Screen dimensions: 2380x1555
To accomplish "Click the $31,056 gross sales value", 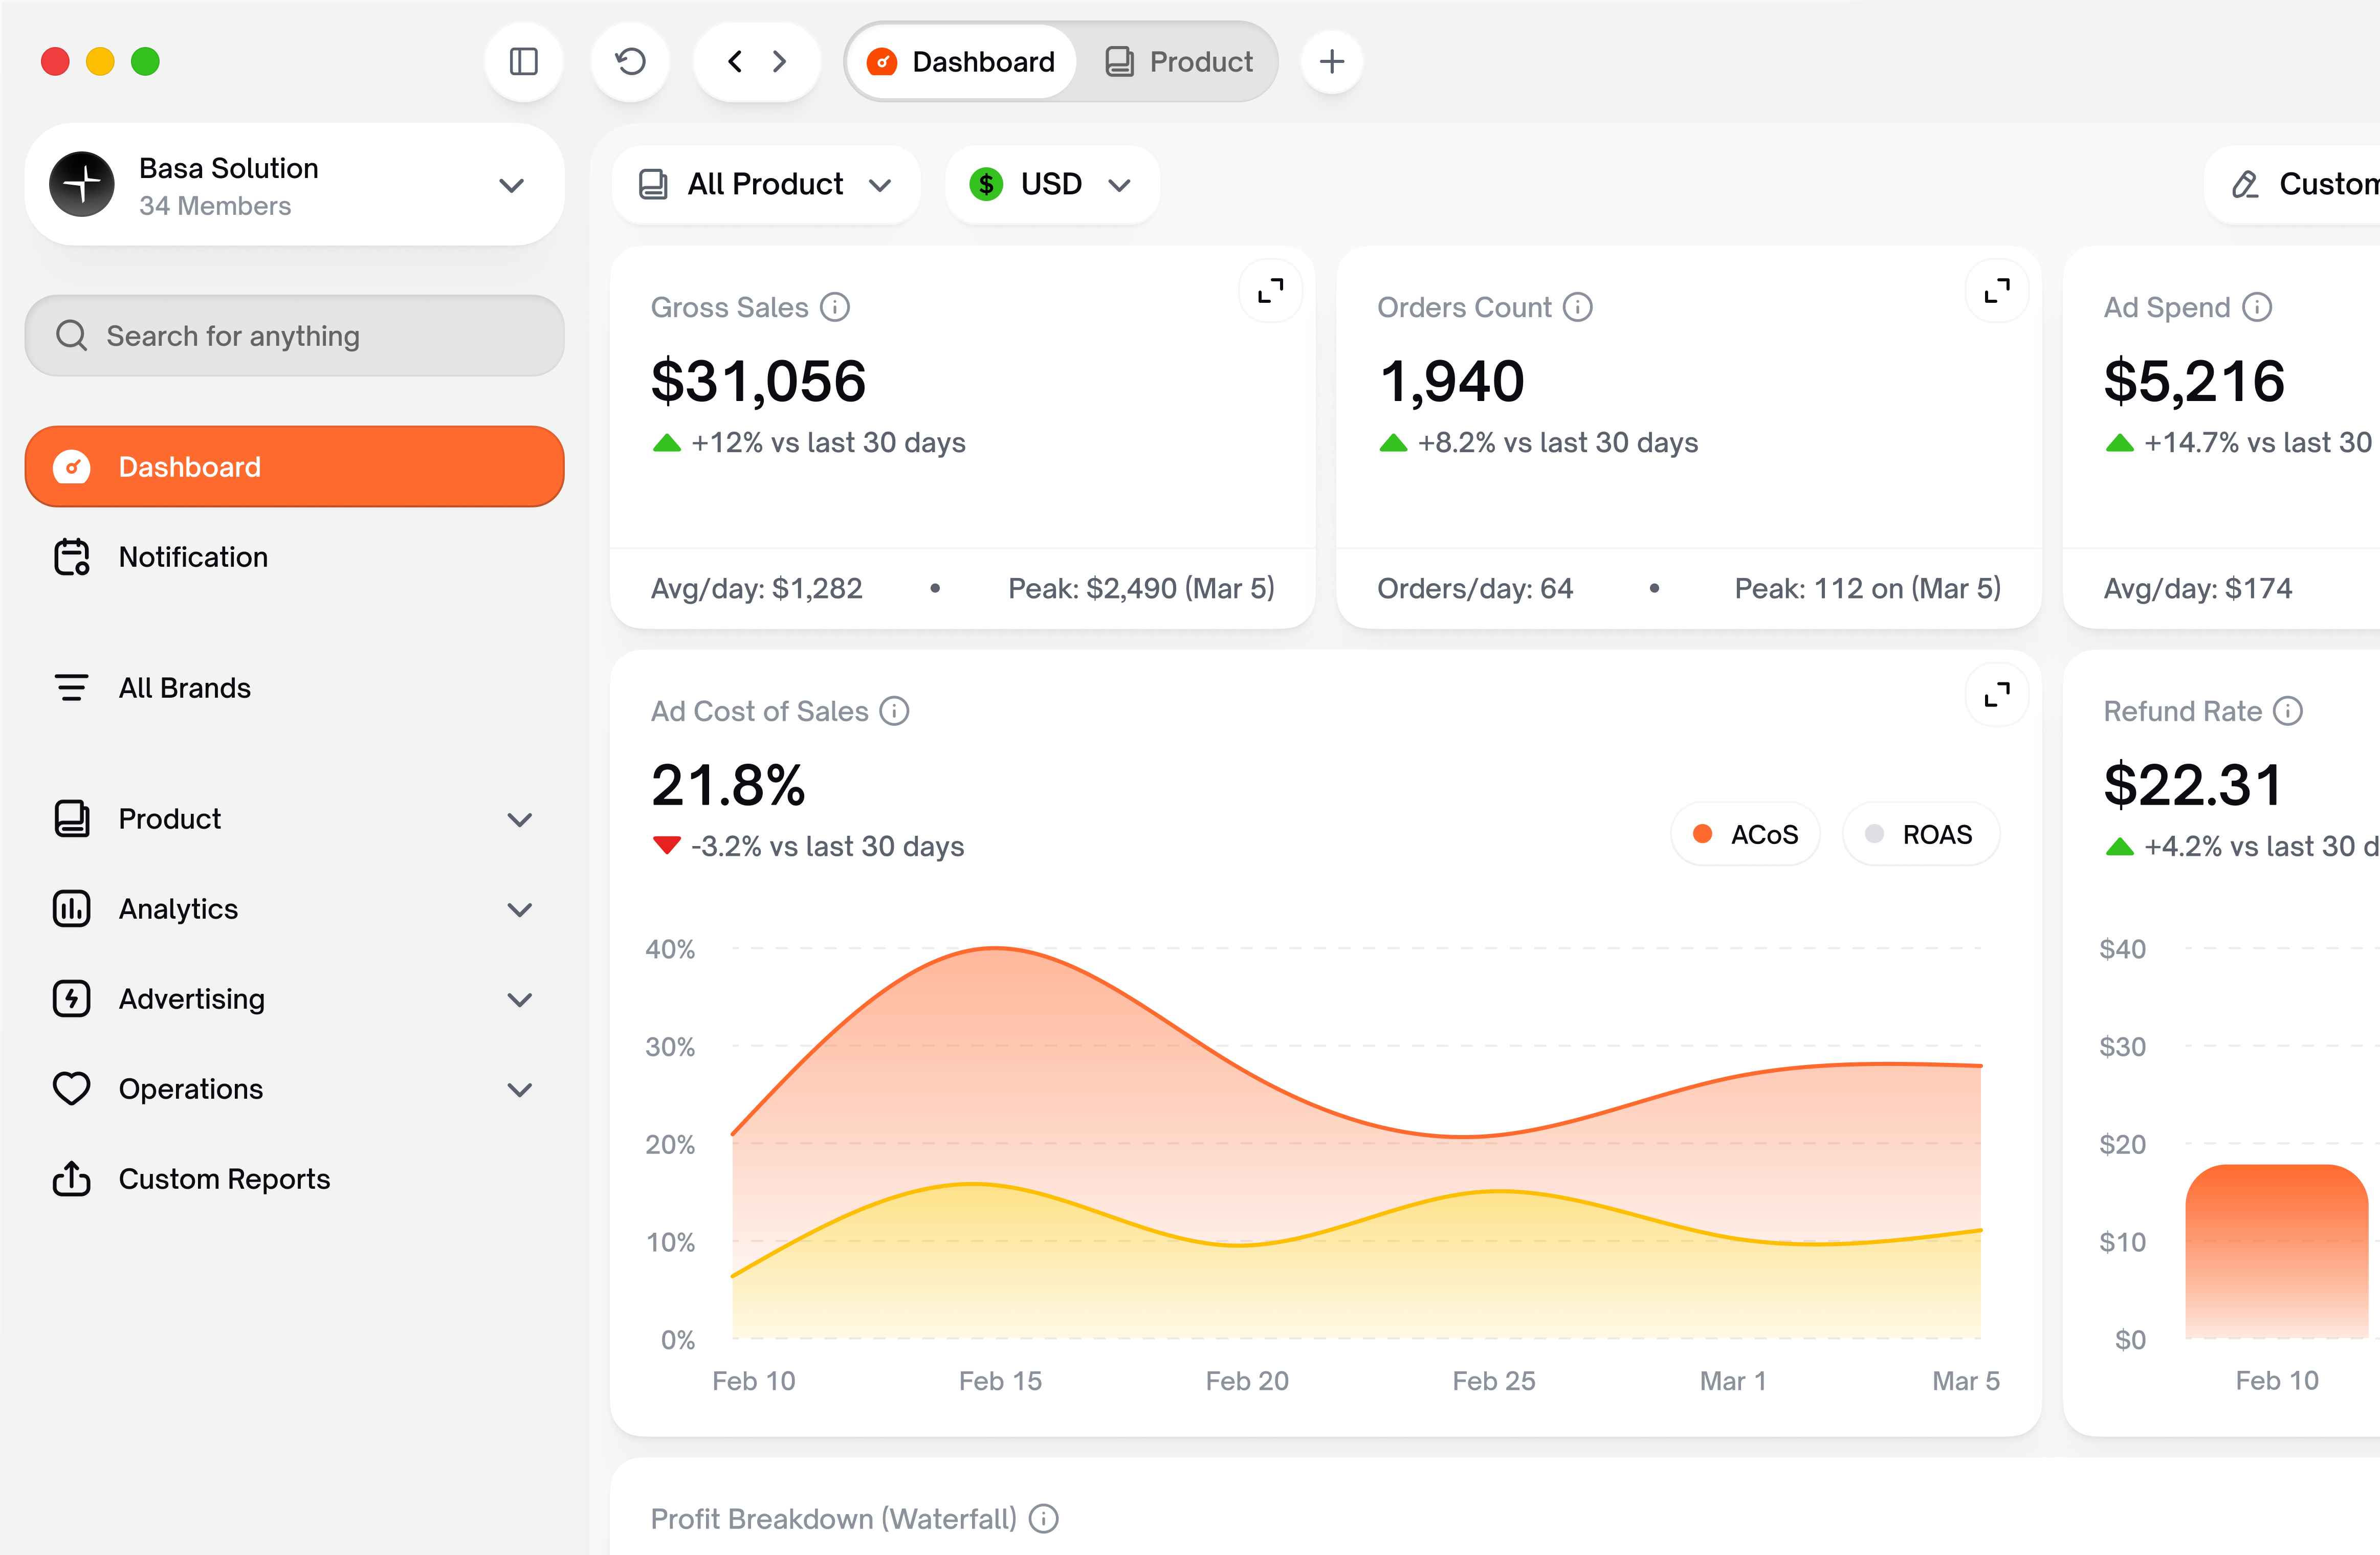I will pyautogui.click(x=758, y=381).
